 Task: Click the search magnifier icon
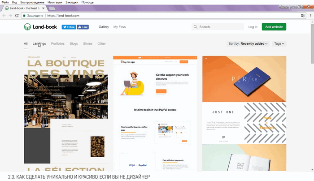195,27
